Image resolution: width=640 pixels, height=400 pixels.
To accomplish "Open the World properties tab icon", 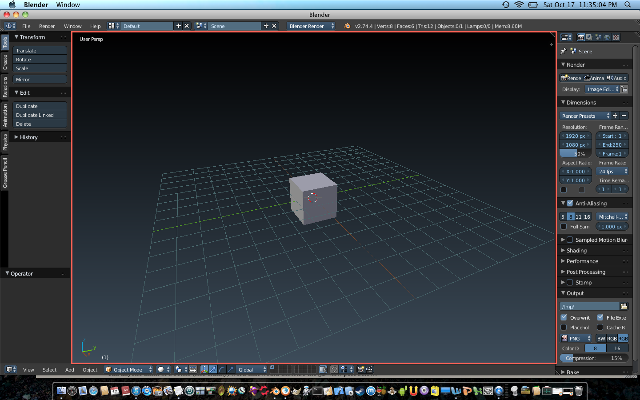I will (x=607, y=38).
